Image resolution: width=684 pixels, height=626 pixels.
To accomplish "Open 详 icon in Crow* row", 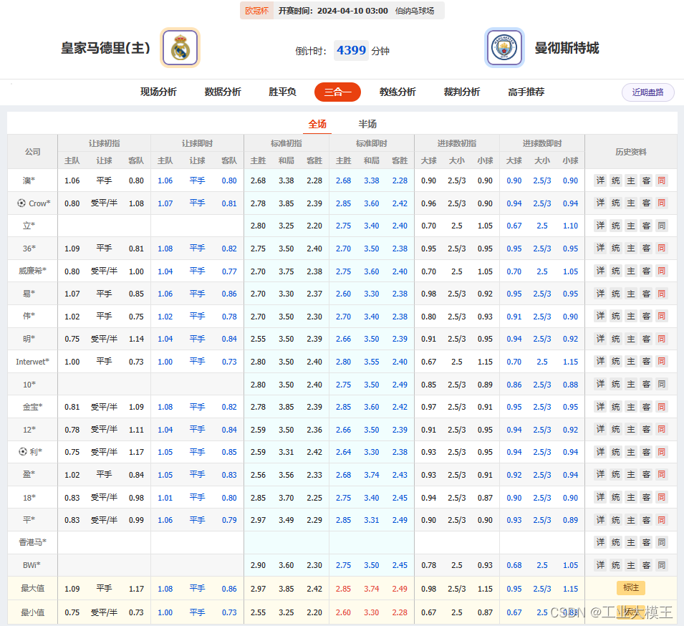I will click(x=601, y=203).
